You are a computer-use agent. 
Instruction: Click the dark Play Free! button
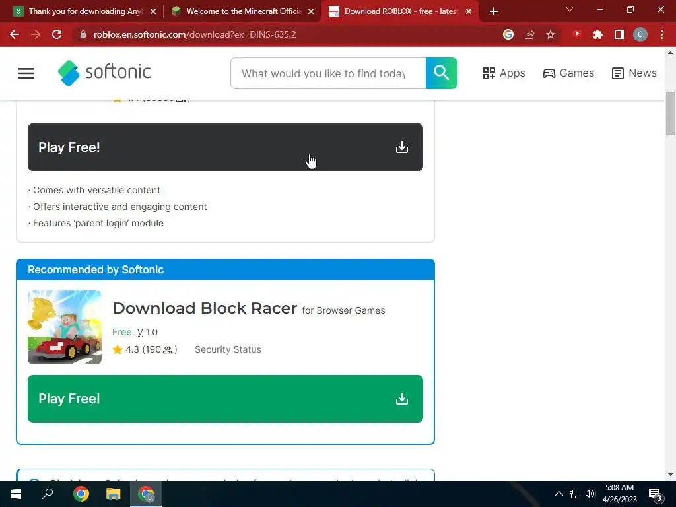(x=226, y=147)
